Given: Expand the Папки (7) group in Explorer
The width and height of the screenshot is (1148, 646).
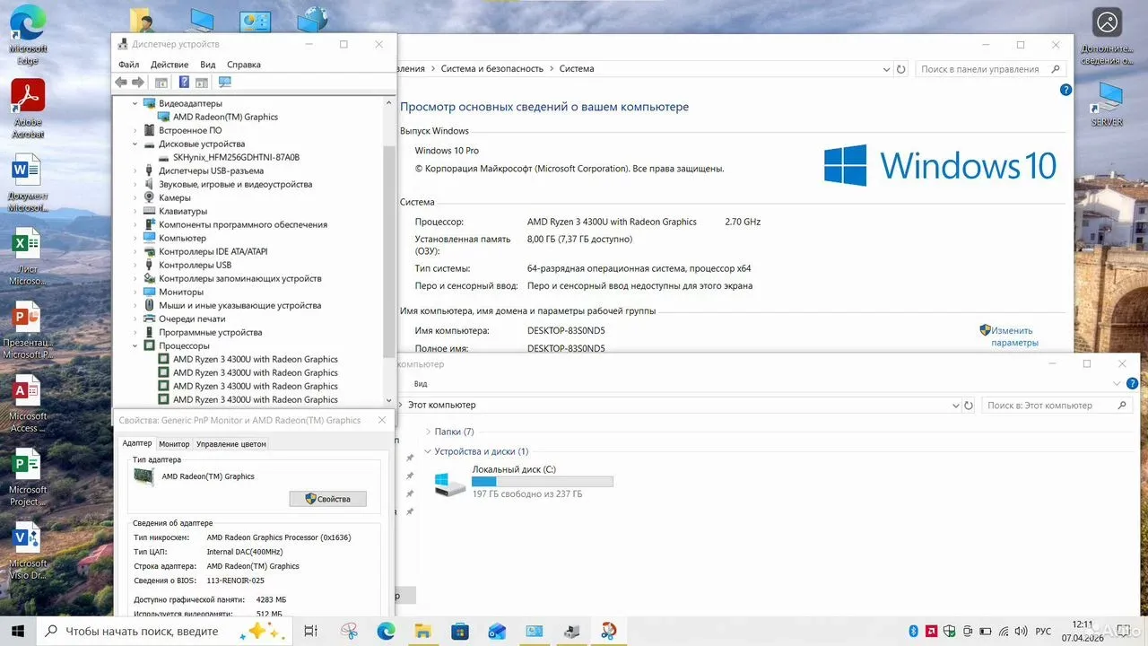Looking at the screenshot, I should (x=428, y=432).
